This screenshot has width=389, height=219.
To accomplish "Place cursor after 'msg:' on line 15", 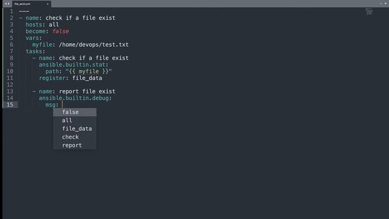I will tap(62, 105).
